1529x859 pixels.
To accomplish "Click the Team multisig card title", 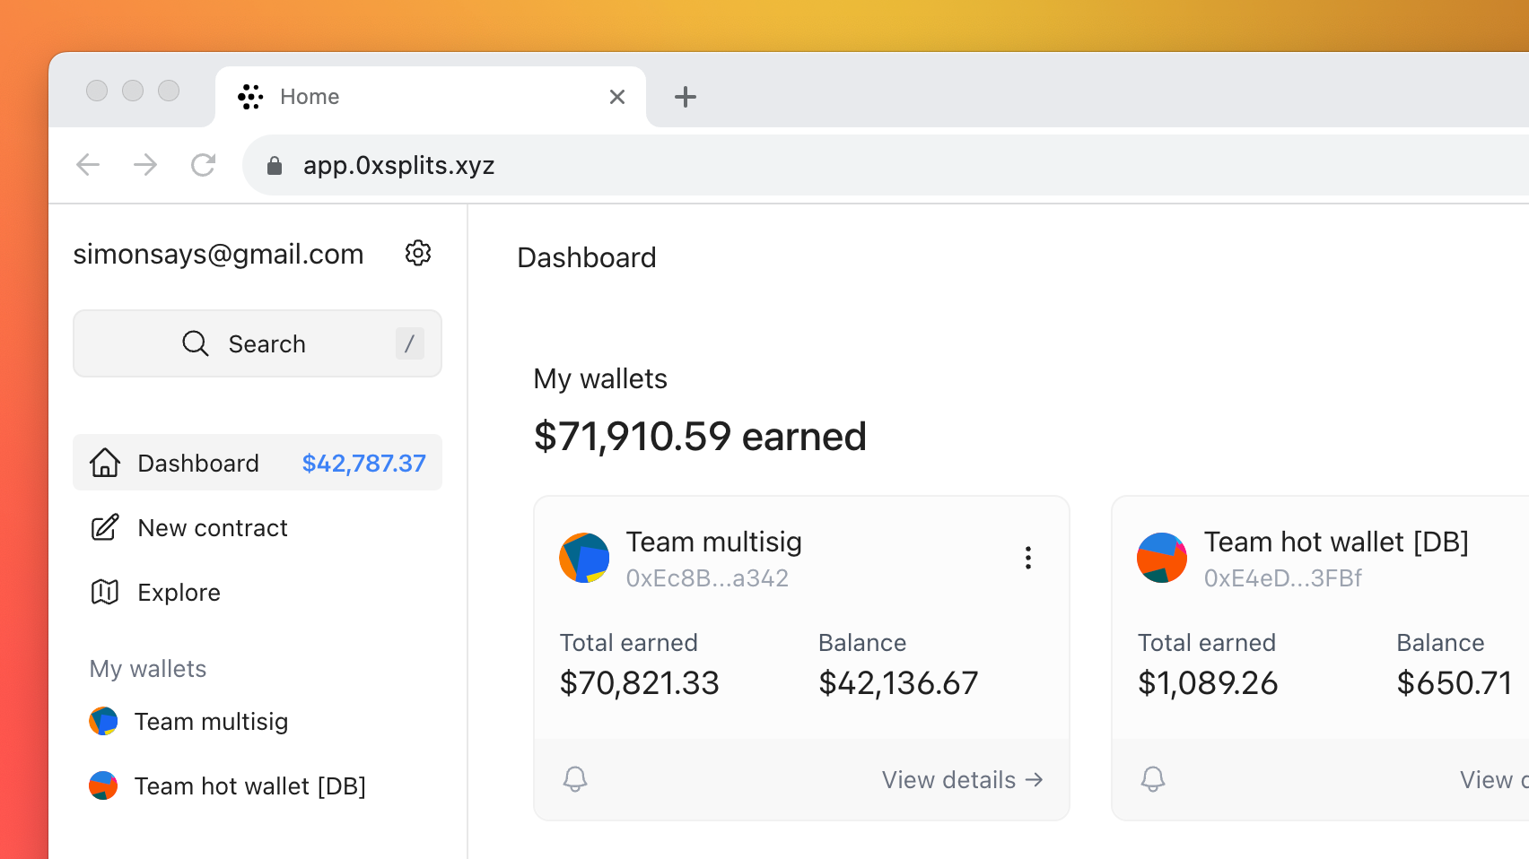I will (714, 542).
